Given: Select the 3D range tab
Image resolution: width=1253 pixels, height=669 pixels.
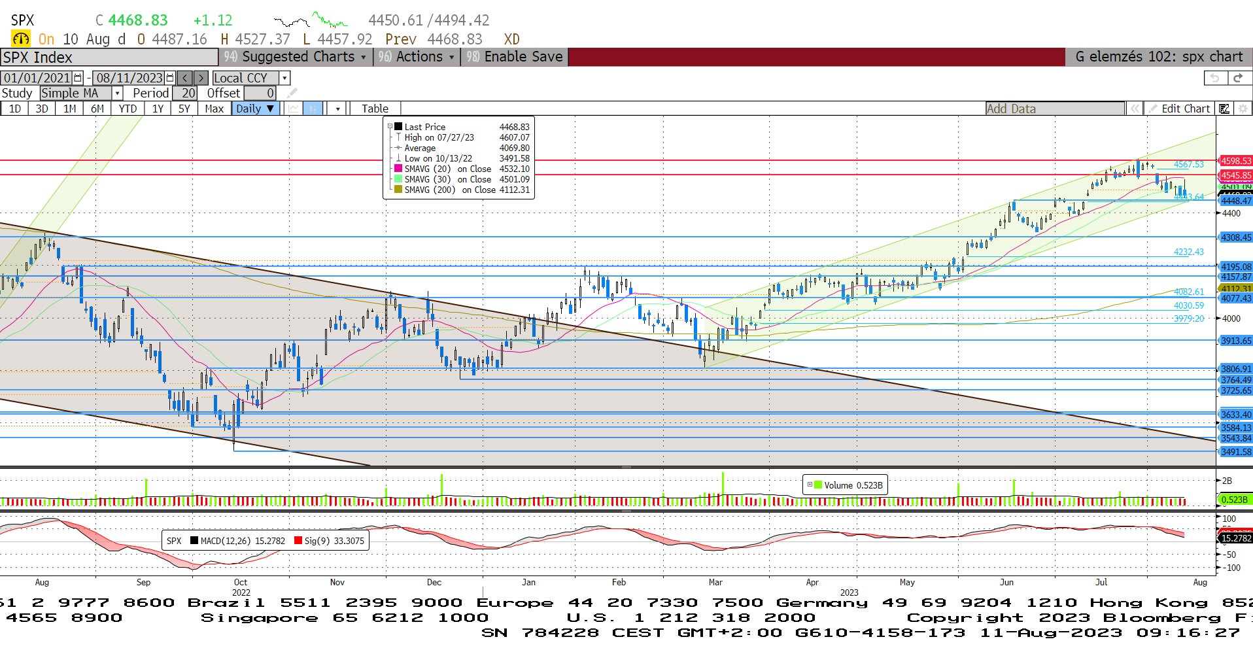Looking at the screenshot, I should tap(42, 109).
